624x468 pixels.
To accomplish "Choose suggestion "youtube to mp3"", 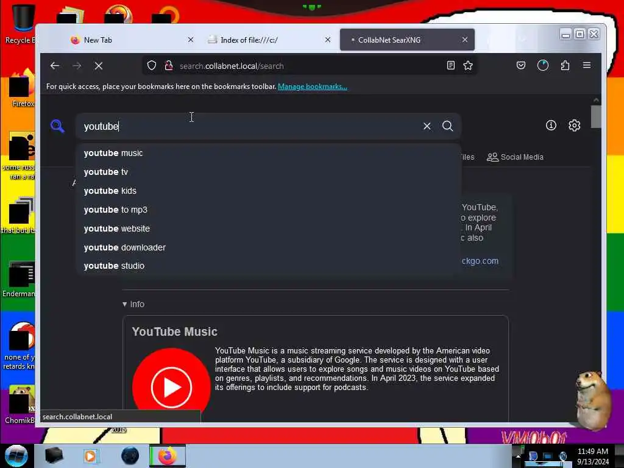I will tap(268, 210).
